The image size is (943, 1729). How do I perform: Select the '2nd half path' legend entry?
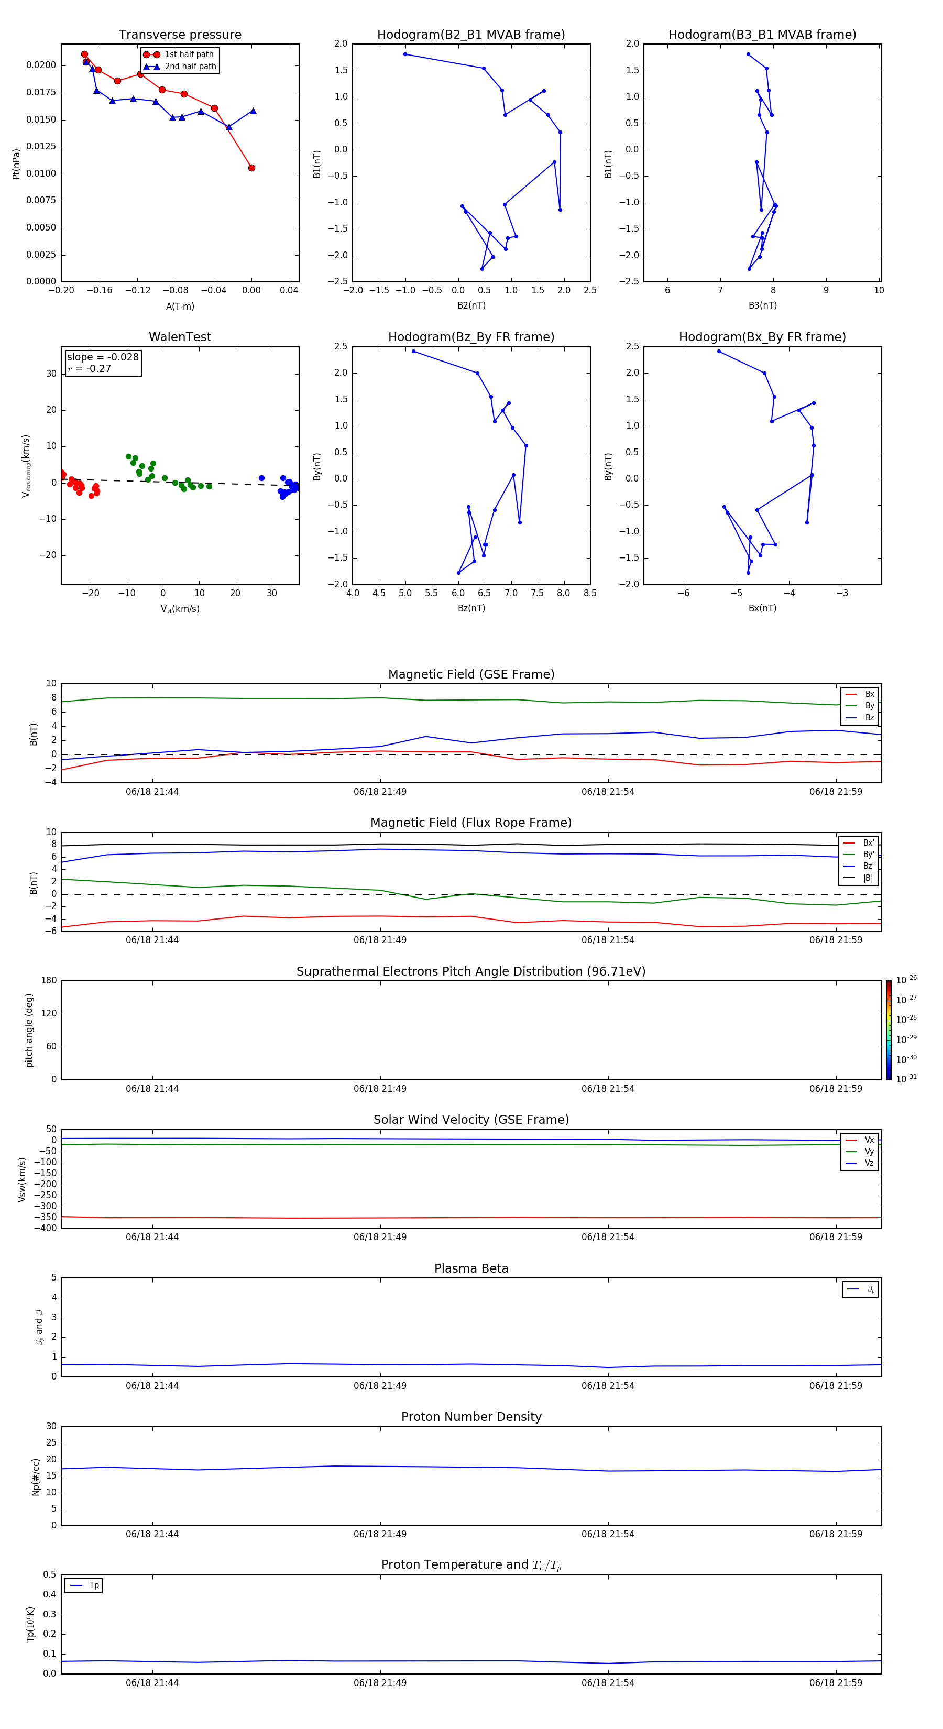[x=180, y=67]
